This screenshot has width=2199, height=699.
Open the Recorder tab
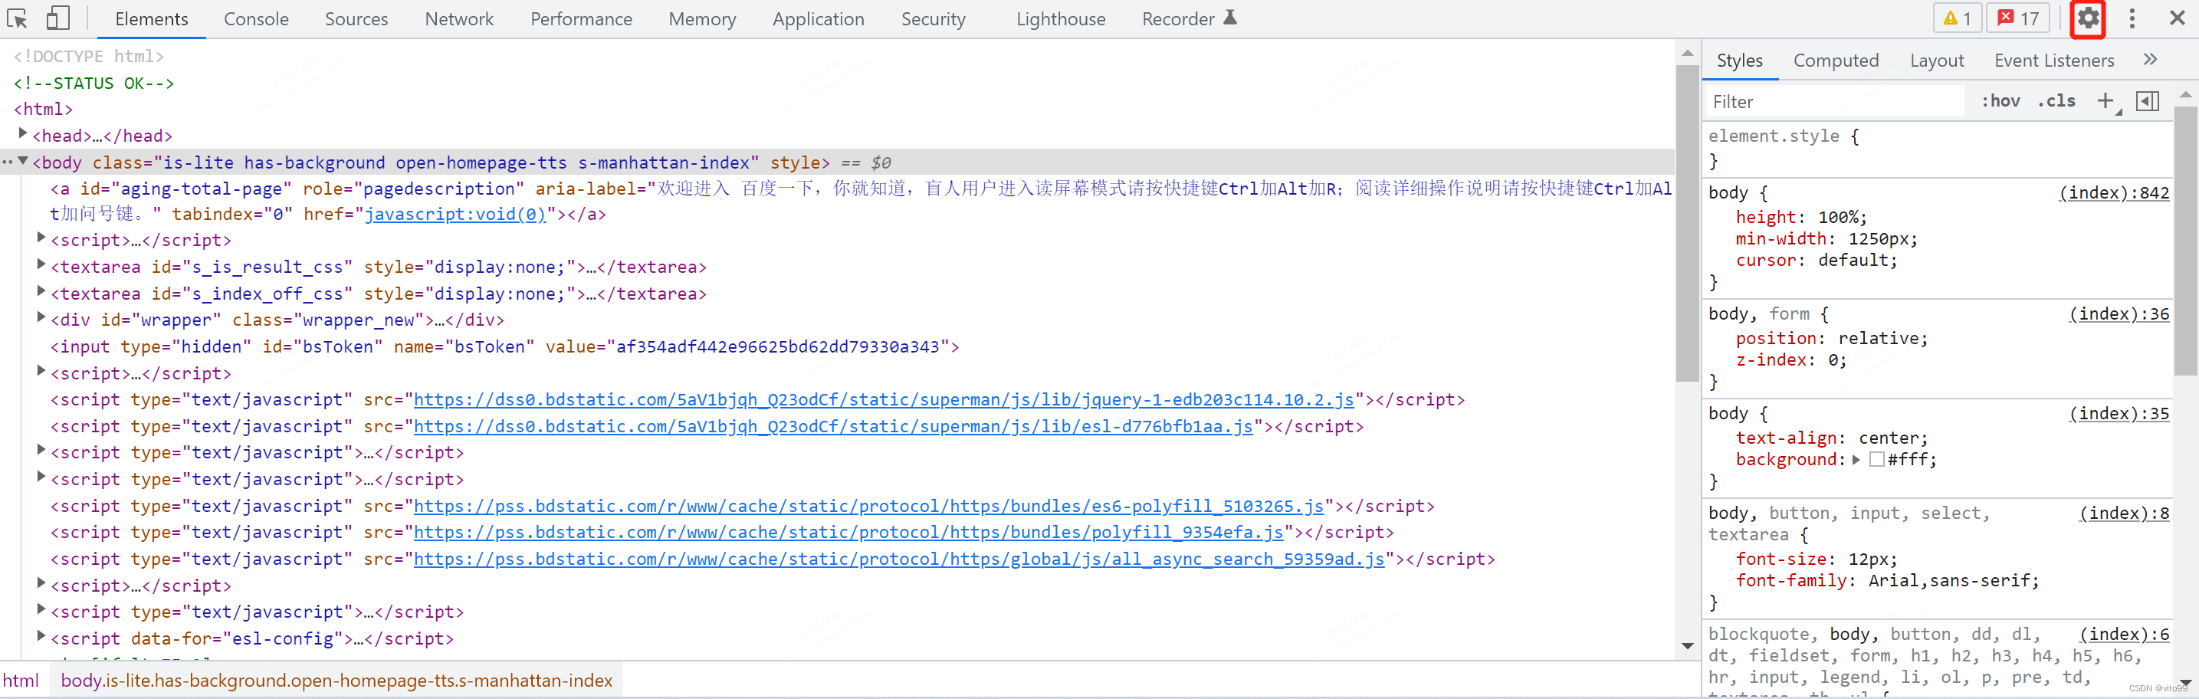click(1178, 18)
